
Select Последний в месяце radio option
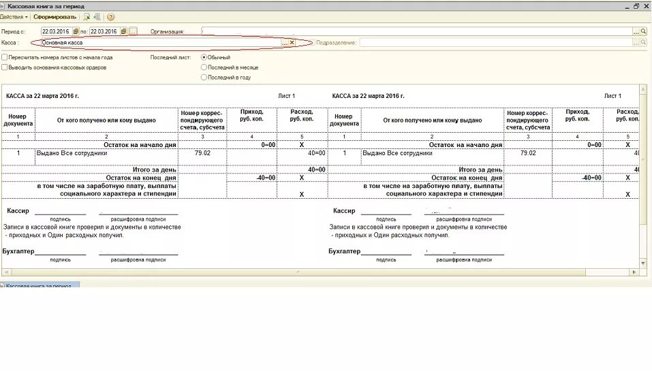204,67
